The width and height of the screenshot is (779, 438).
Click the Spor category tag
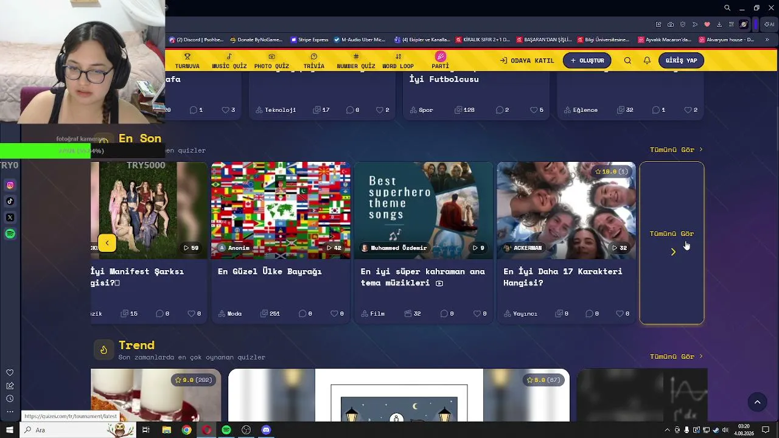tap(421, 110)
